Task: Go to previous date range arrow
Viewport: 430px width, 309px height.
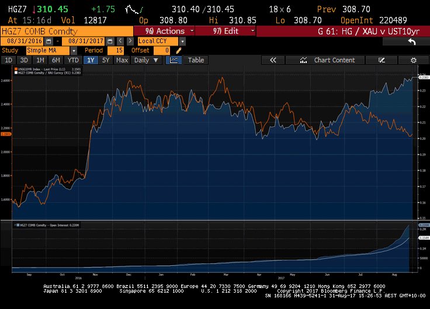Action: coord(120,41)
